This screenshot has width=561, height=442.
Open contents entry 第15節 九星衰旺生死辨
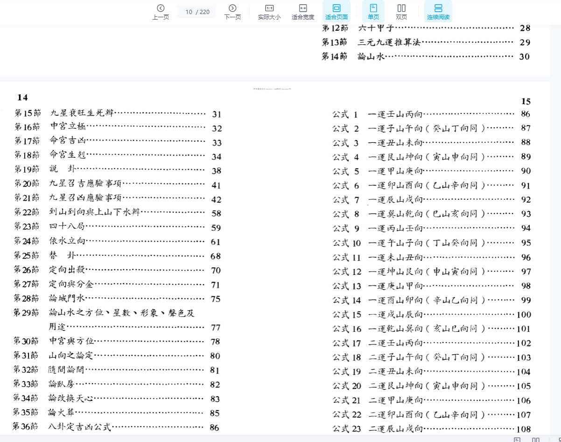[x=82, y=113]
